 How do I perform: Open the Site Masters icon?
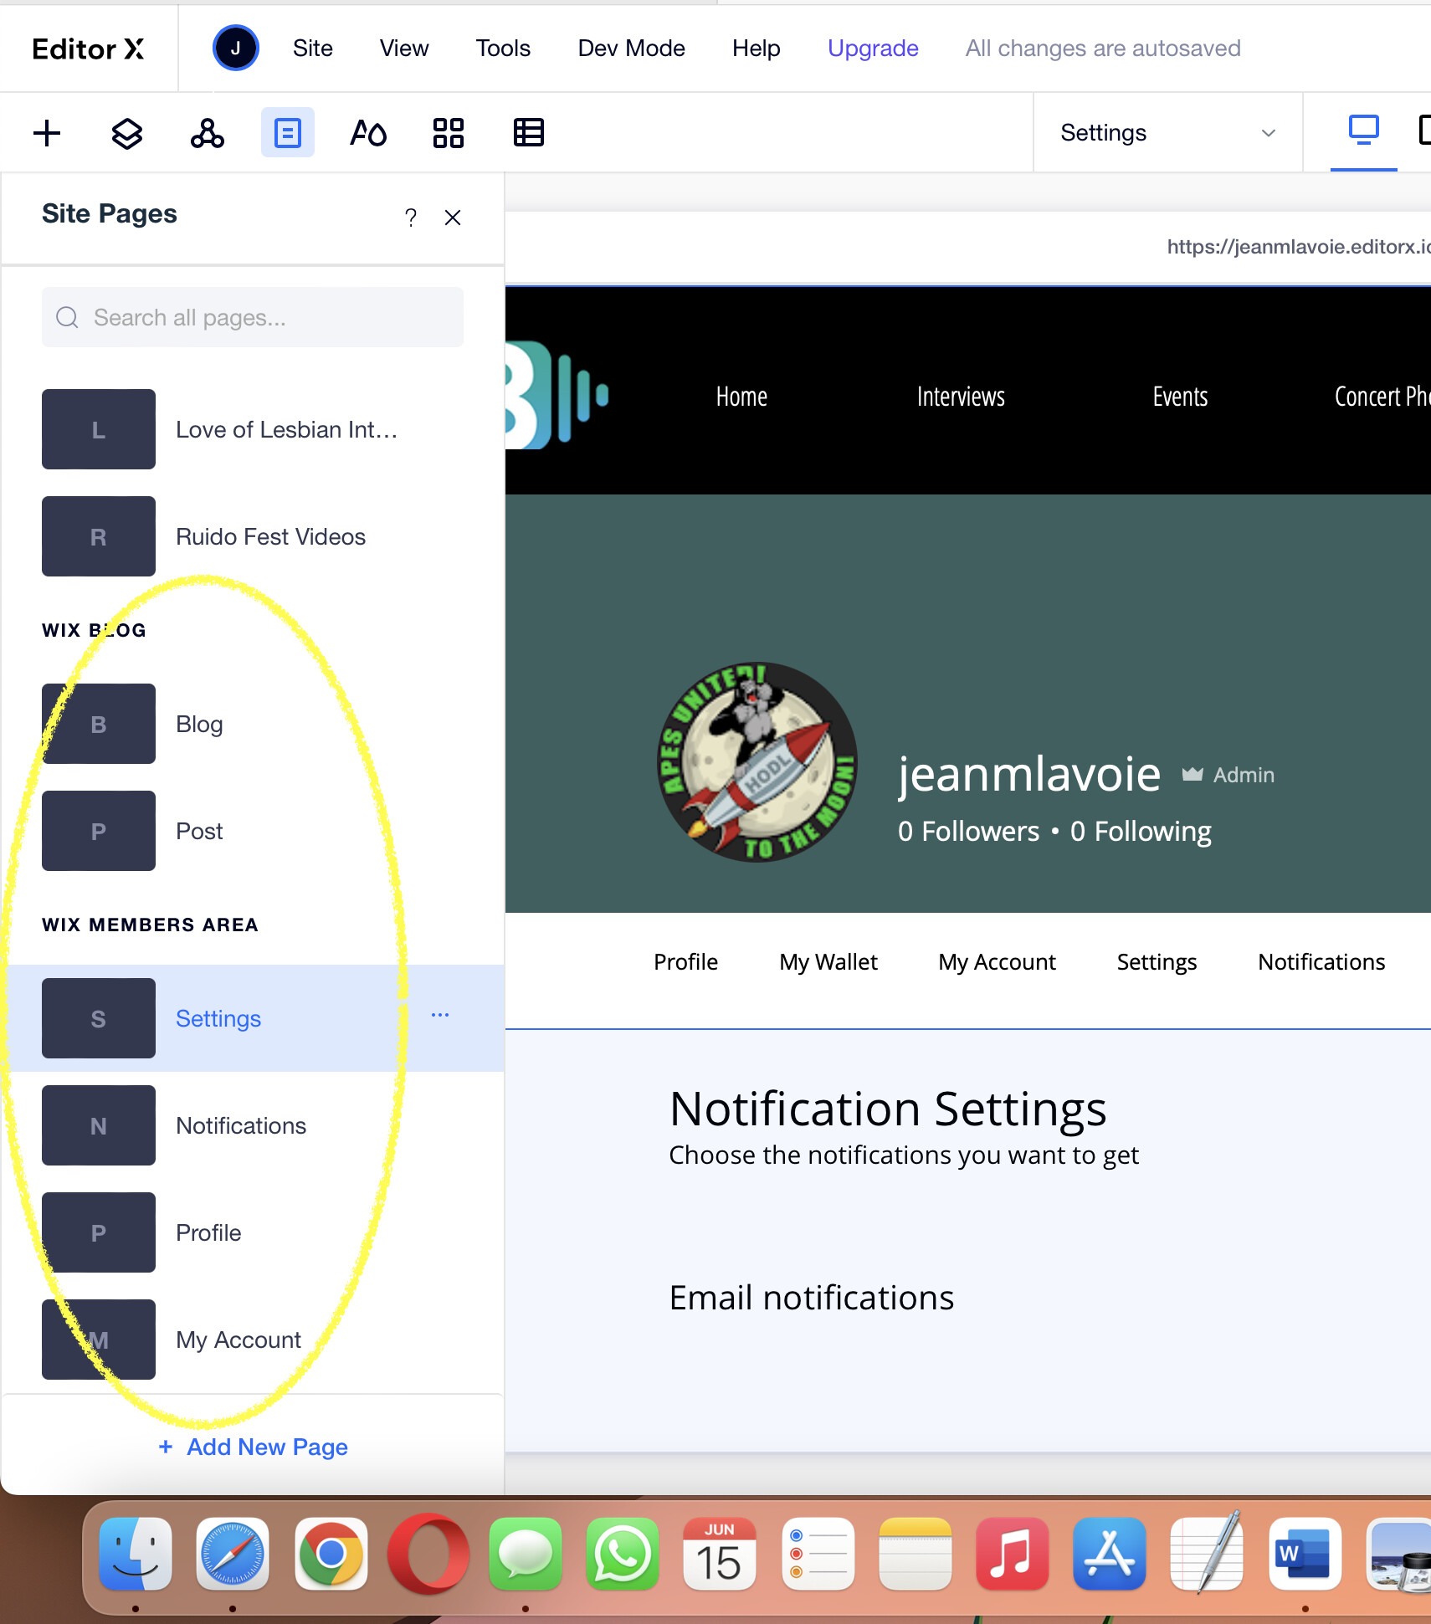(x=208, y=133)
